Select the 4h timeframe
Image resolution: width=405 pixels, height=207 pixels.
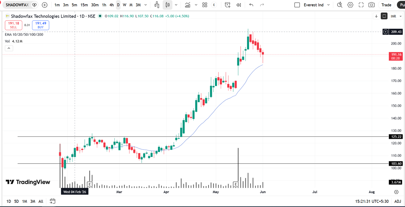click(111, 5)
